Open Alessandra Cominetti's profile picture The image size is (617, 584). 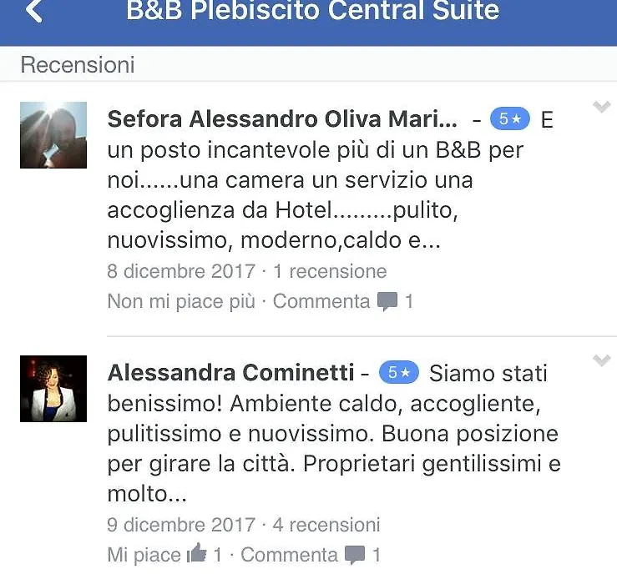point(53,389)
